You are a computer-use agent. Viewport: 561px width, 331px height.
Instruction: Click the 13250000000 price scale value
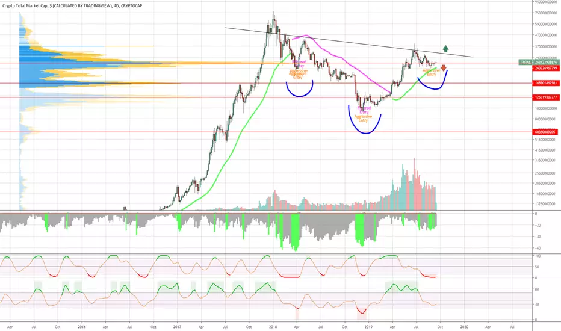point(545,204)
